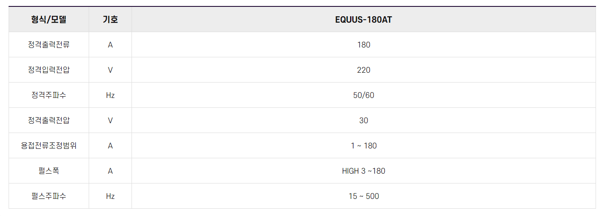Click the 220 voltage value cell
This screenshot has height=216, width=602.
pos(363,70)
